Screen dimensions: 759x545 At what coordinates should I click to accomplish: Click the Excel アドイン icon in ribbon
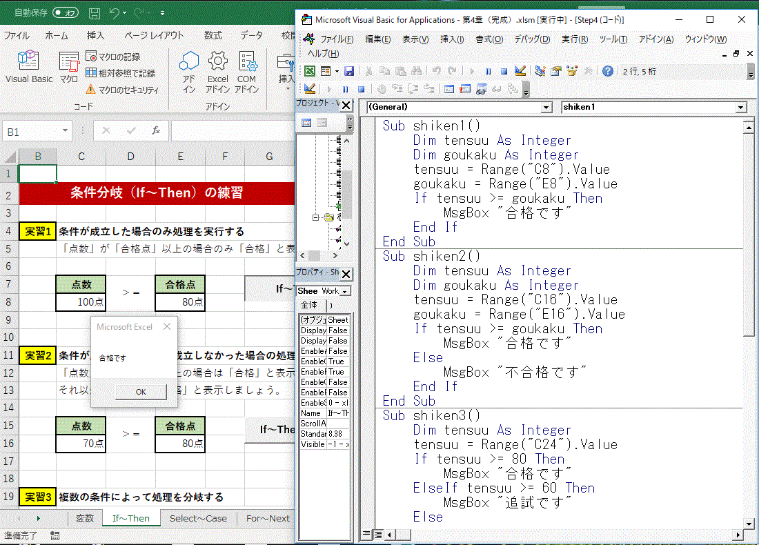[x=218, y=72]
